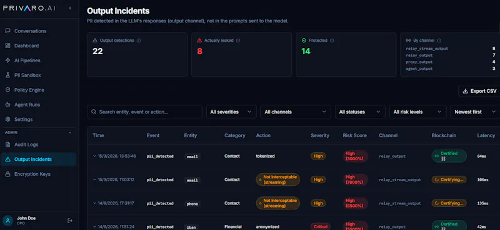Click the High (6500%) risk score badge
Viewport: 500px width, 230px height.
click(355, 203)
